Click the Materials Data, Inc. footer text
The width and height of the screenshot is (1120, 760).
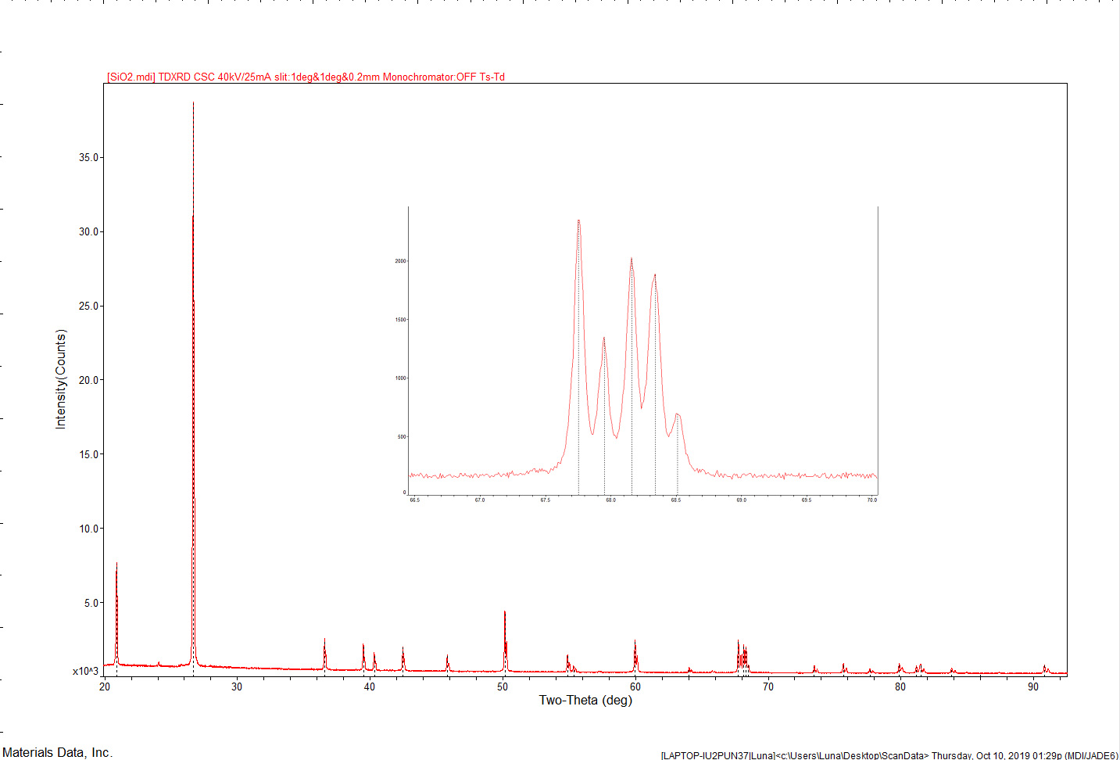58,752
